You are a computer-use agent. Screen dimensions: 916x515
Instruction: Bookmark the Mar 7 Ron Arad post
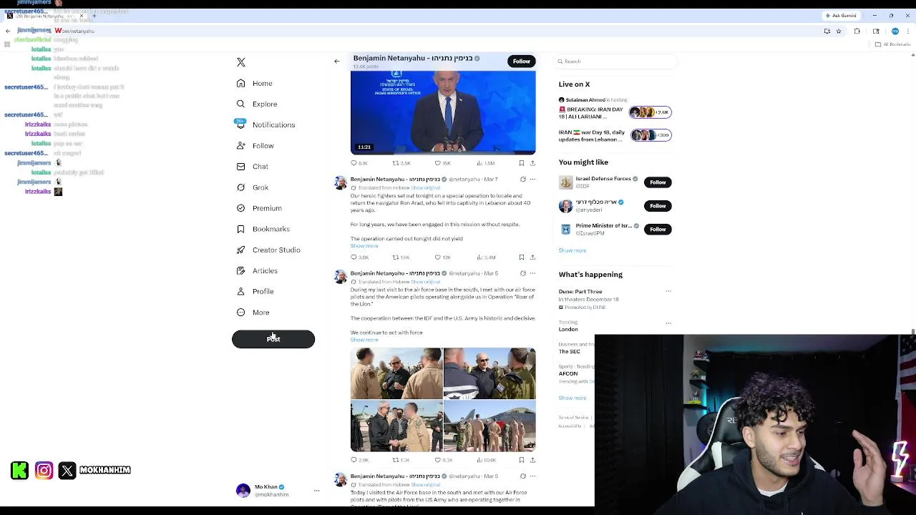point(521,257)
